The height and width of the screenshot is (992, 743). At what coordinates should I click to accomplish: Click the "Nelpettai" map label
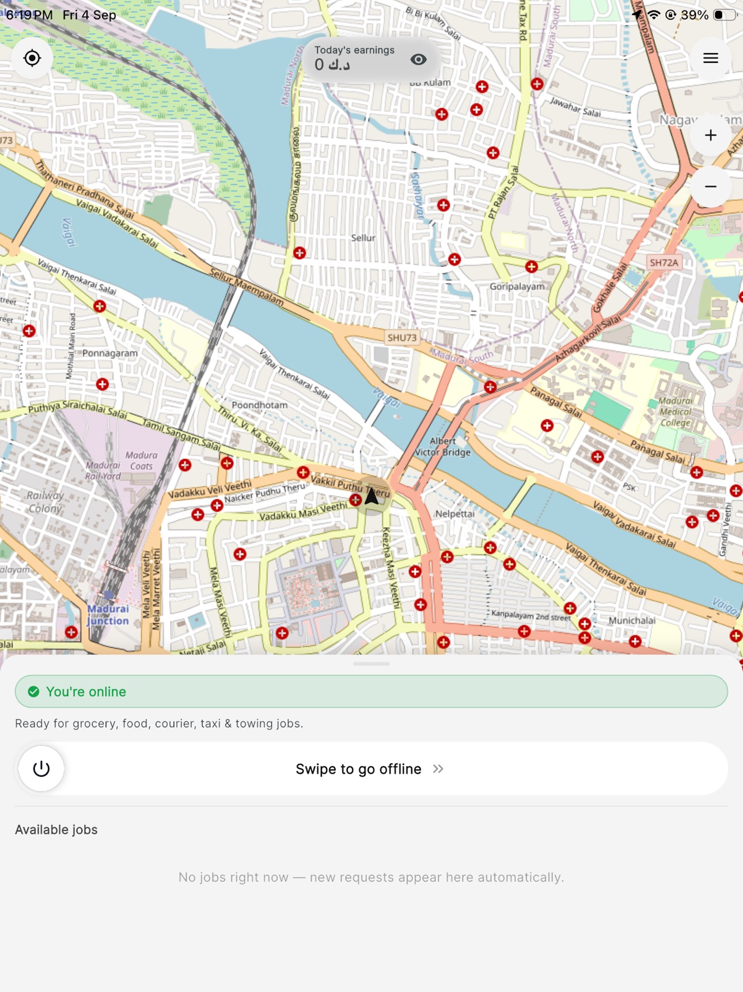455,514
